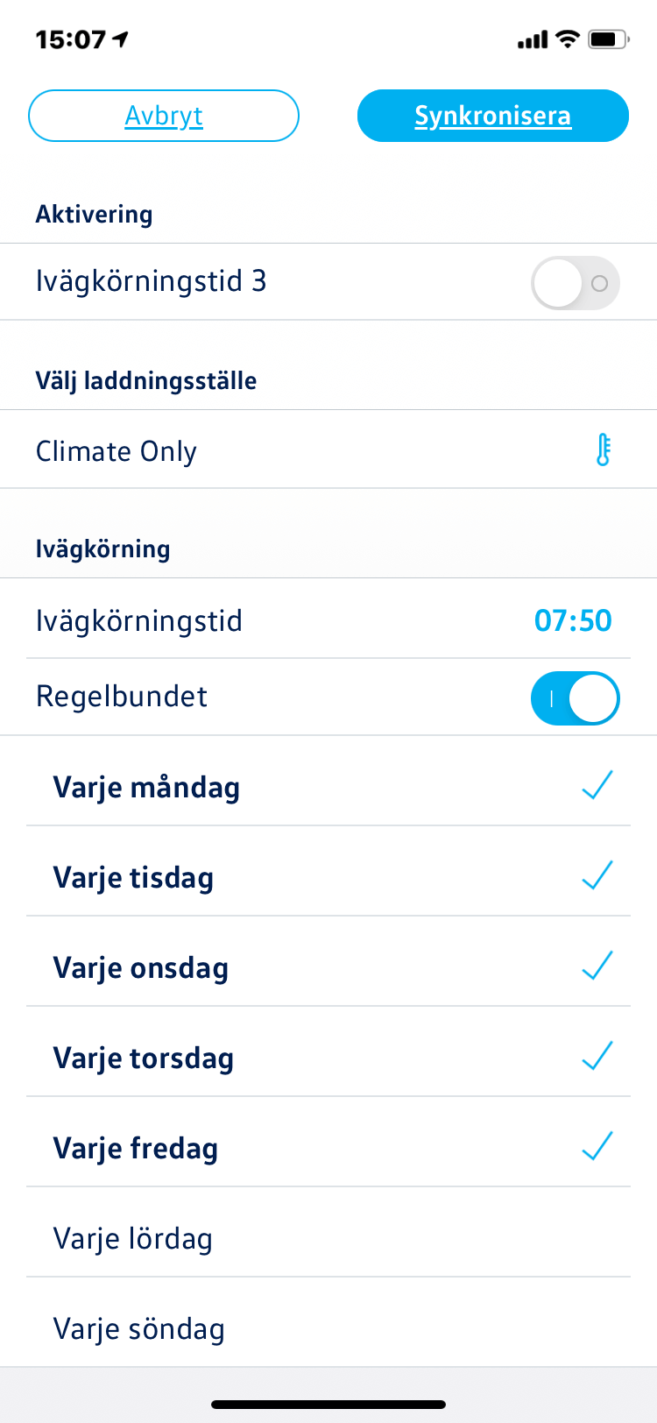Check Varje lördag
Viewport: 657px width, 1423px height.
pyautogui.click(x=328, y=1237)
